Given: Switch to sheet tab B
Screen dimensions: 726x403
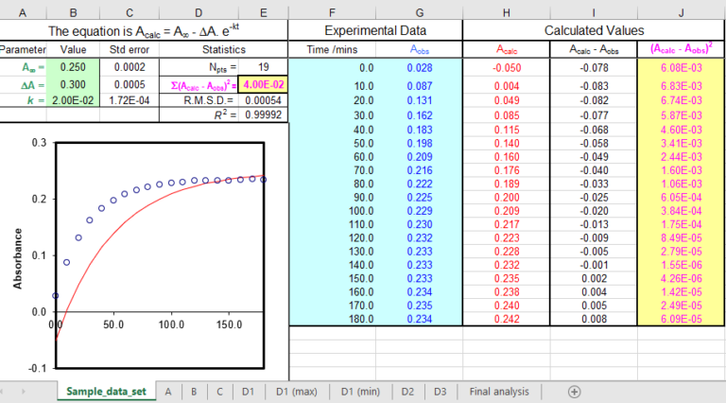Looking at the screenshot, I should click(x=194, y=392).
